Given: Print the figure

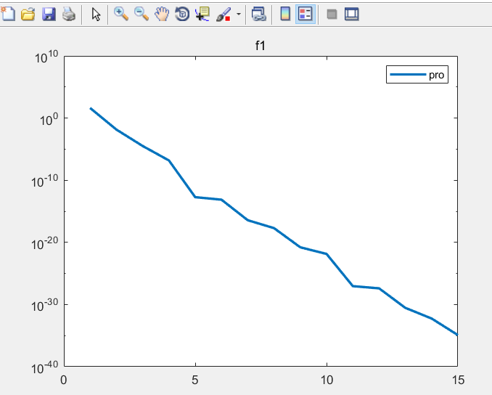Looking at the screenshot, I should [69, 14].
